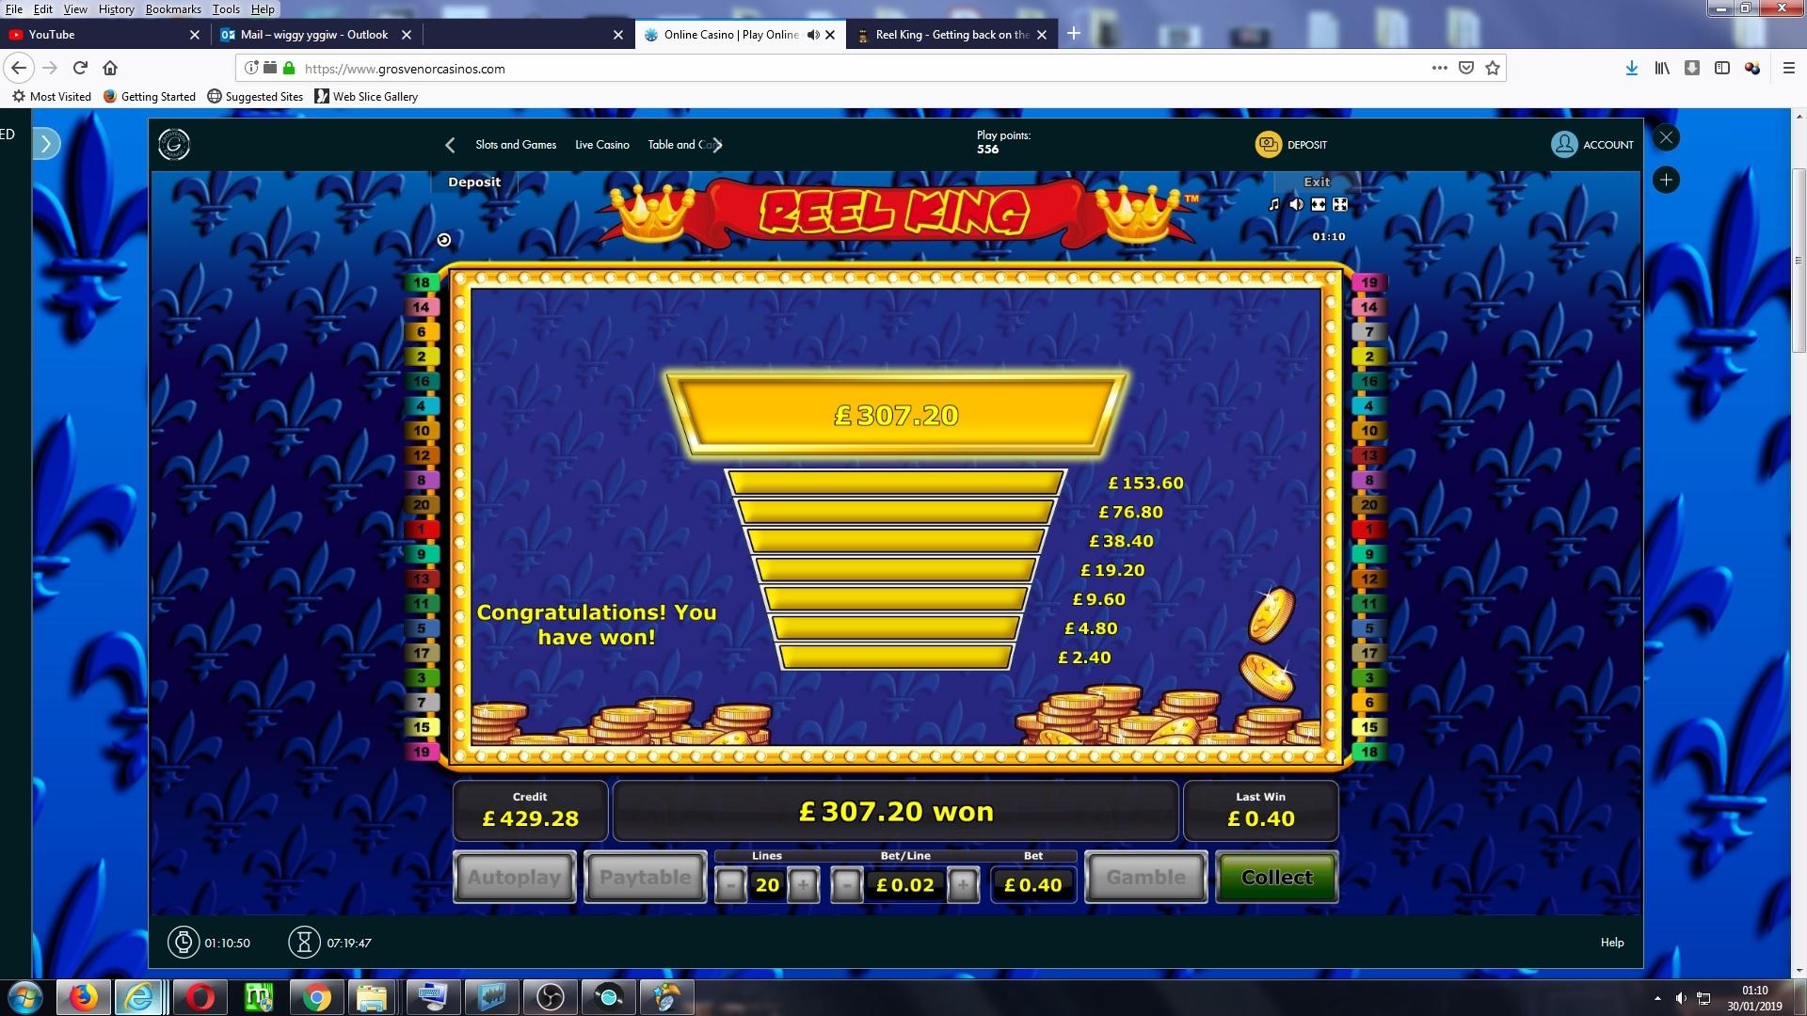The width and height of the screenshot is (1807, 1016).
Task: Show hidden system tray icons
Action: click(x=1657, y=998)
